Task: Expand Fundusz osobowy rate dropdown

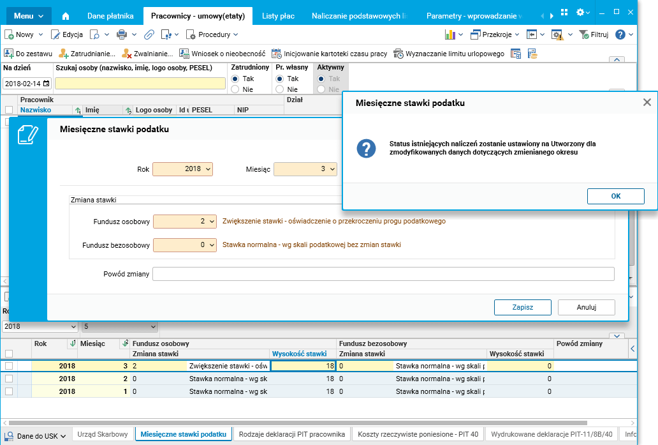Action: [x=212, y=222]
